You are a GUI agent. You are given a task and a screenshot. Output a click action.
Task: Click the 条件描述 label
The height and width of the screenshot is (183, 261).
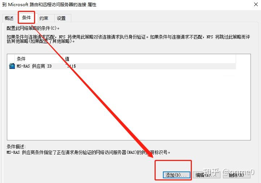[x=16, y=147]
